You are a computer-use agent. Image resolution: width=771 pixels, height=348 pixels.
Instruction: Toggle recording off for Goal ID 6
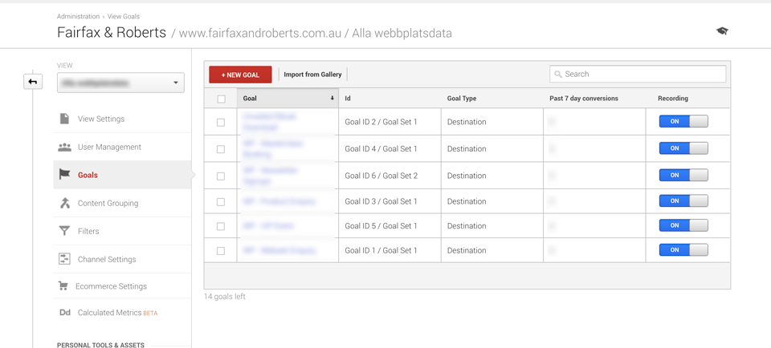click(683, 176)
